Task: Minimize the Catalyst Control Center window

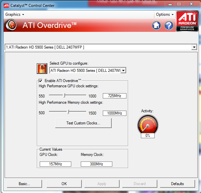Action: click(170, 5)
